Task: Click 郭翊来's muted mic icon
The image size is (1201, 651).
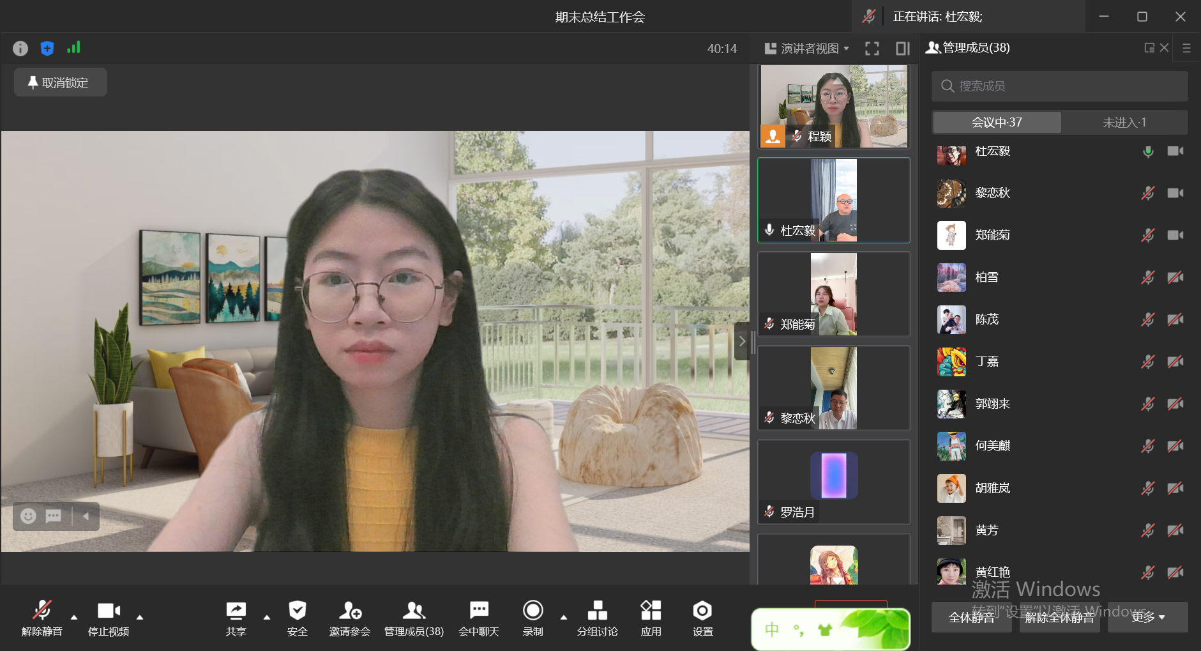Action: [1148, 404]
